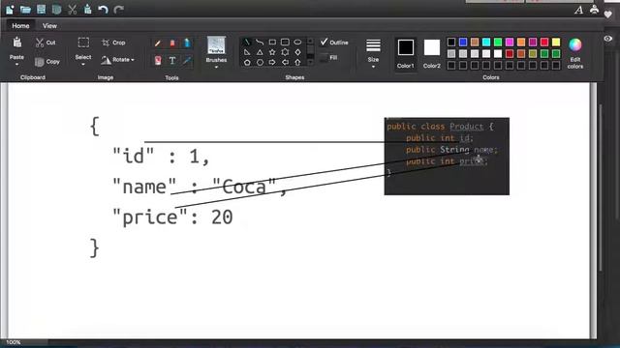Click the Copy button in Clipboard group
Image resolution: width=620 pixels, height=348 pixels.
pyautogui.click(x=47, y=62)
